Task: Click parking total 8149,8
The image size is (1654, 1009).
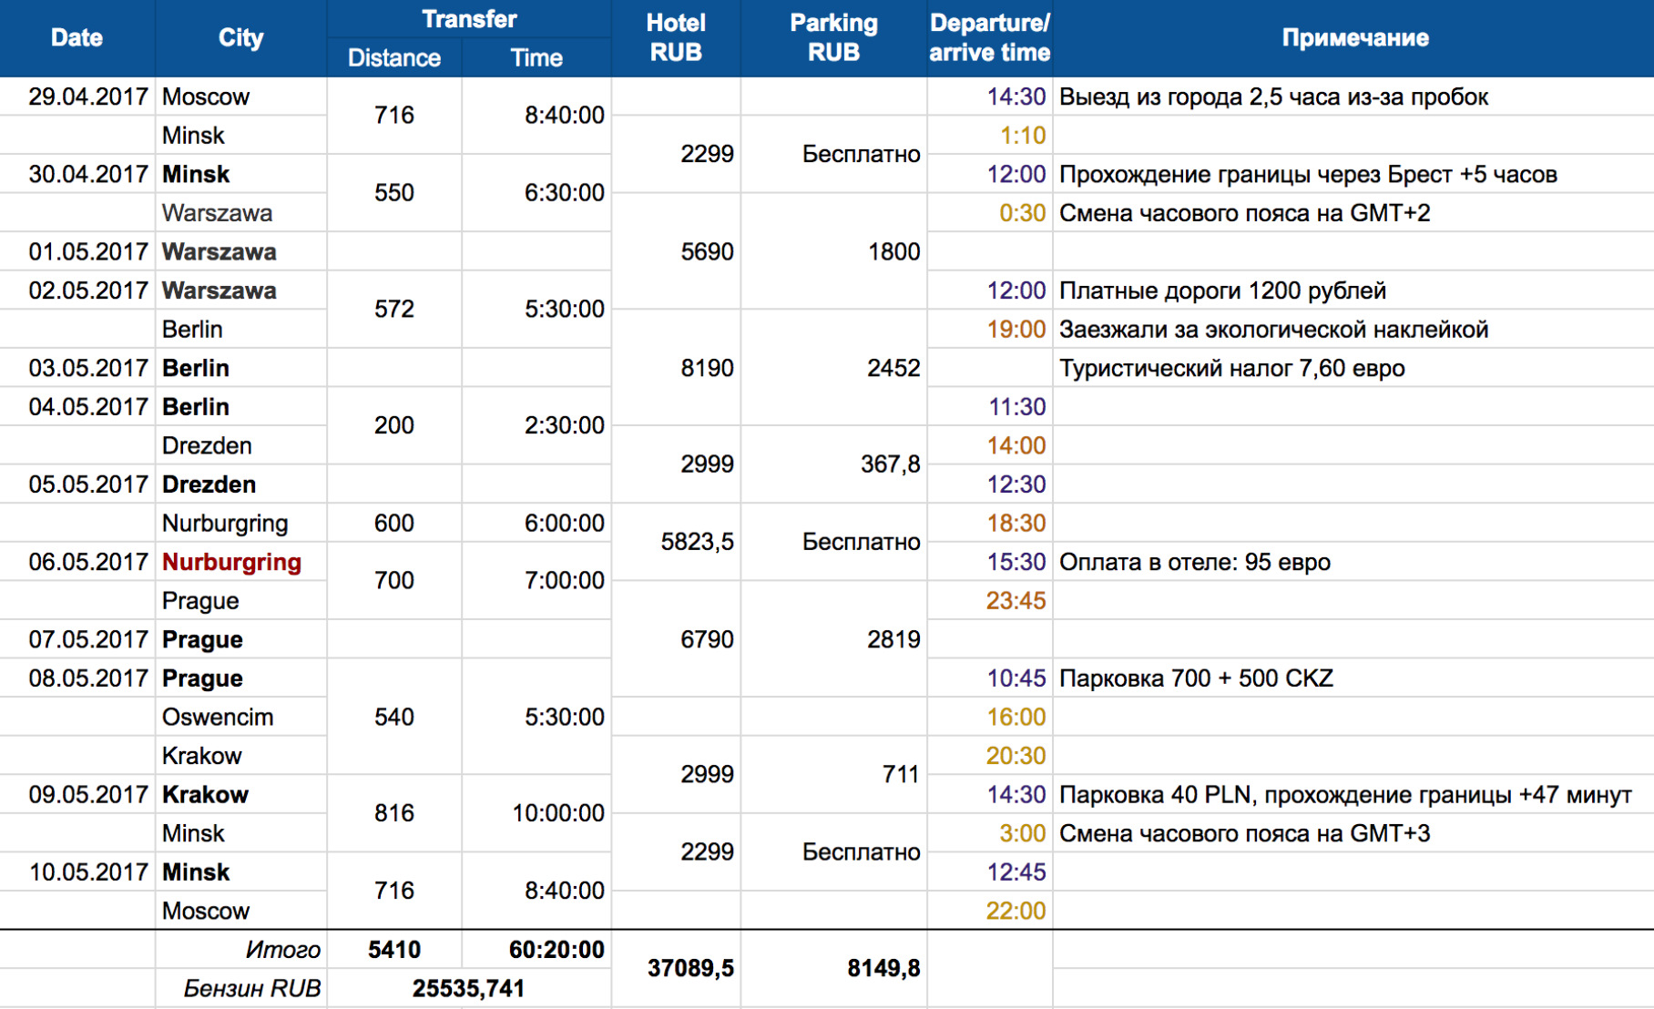Action: coord(833,968)
